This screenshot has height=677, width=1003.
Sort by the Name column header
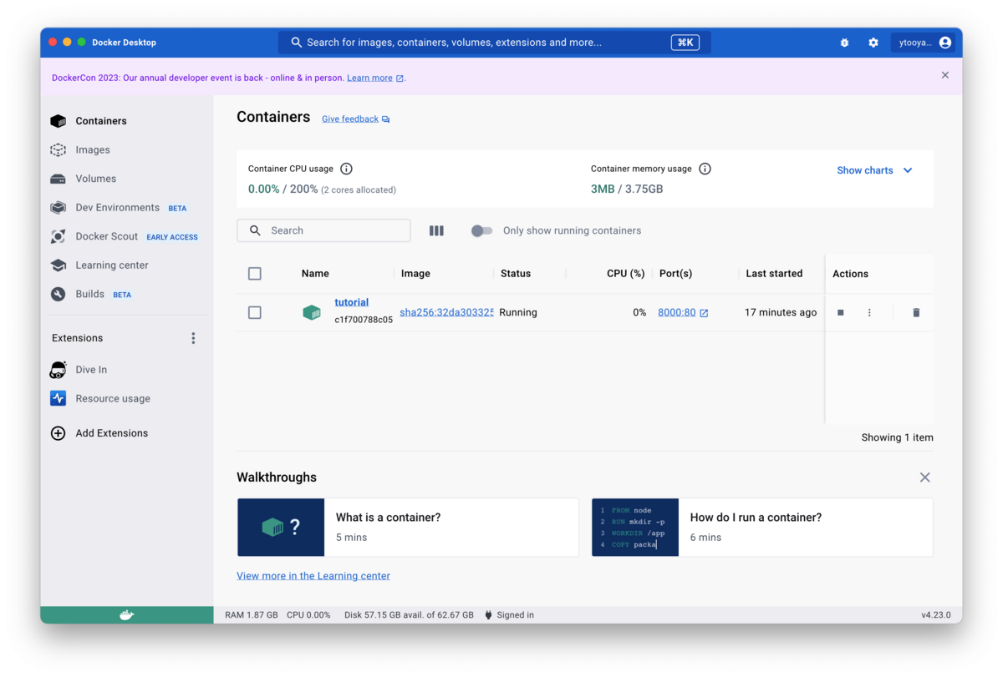click(315, 274)
